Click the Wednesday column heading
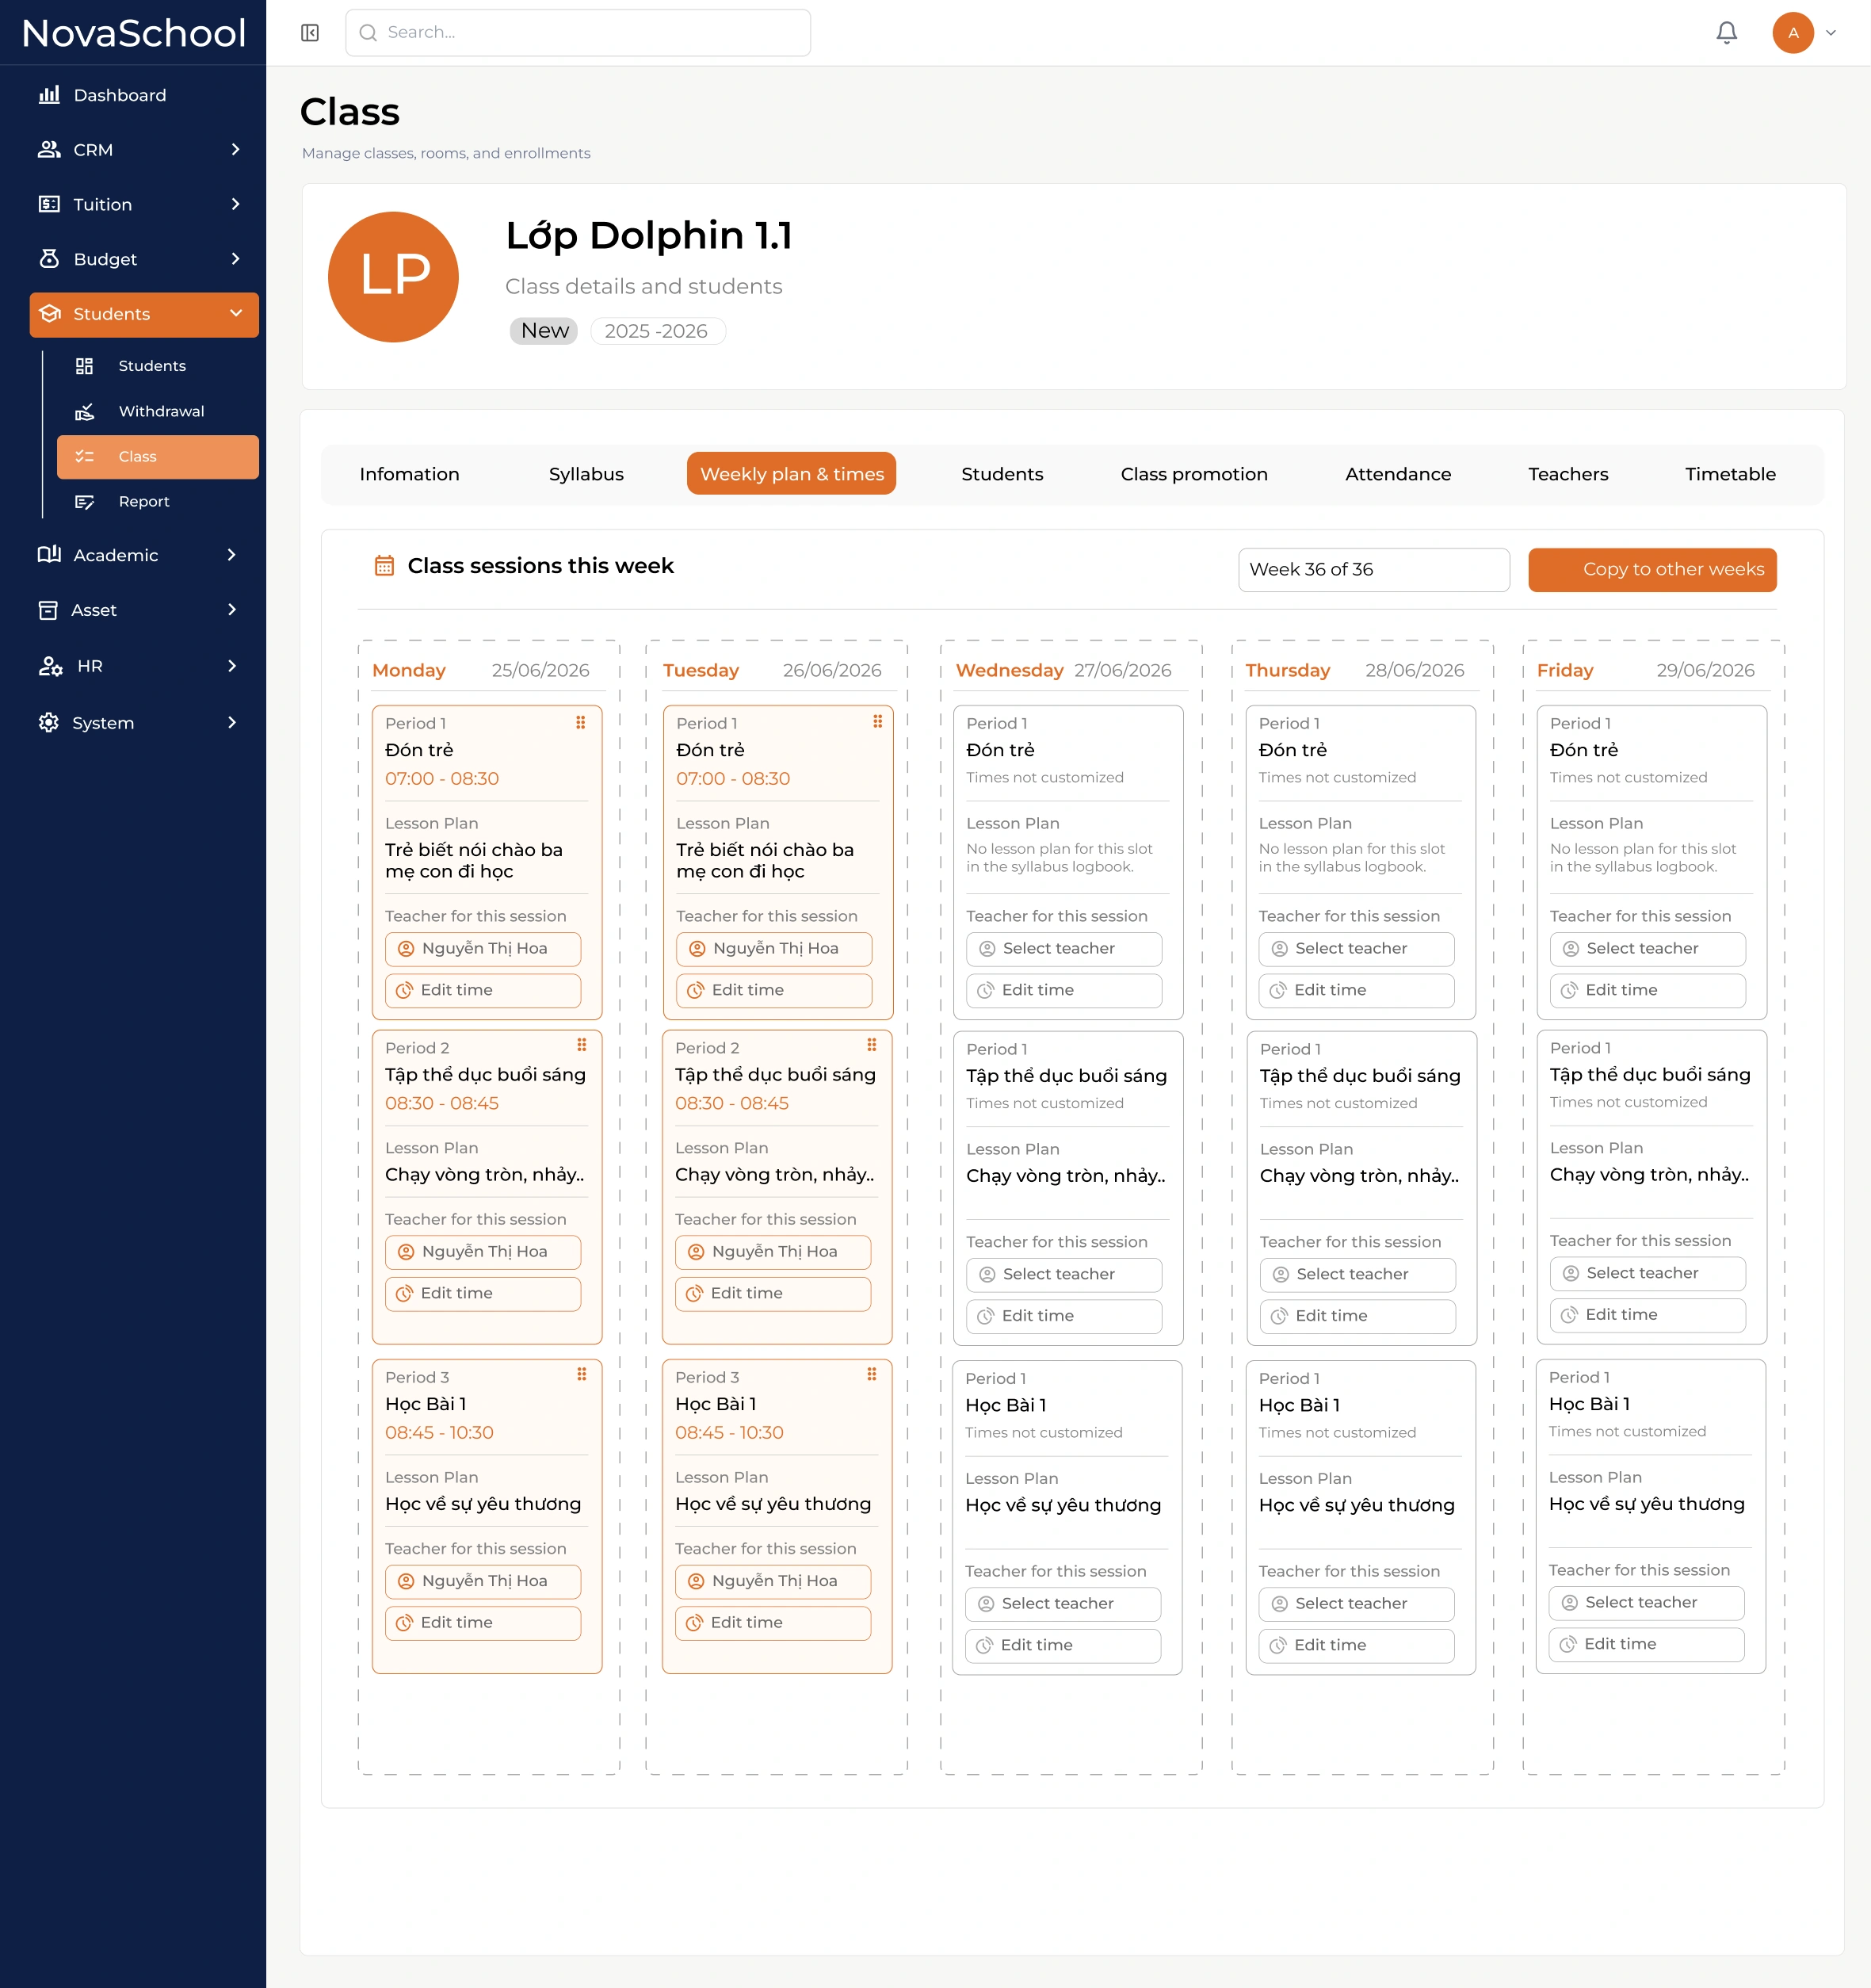Viewport: 1871px width, 1988px height. click(1009, 671)
